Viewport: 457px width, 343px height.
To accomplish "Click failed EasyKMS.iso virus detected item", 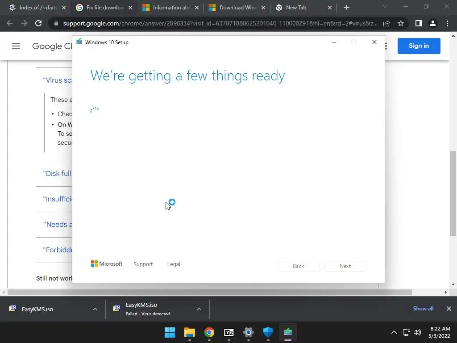I will coord(148,309).
